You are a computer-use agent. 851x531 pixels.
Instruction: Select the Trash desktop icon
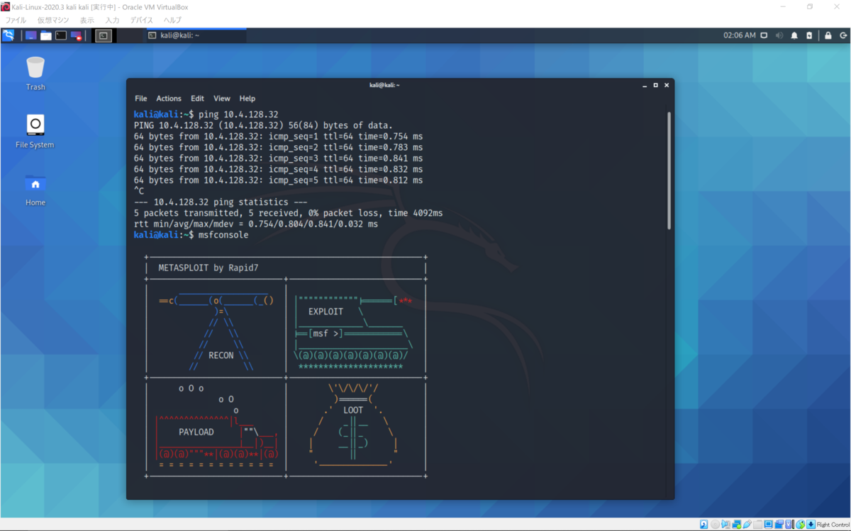point(35,74)
